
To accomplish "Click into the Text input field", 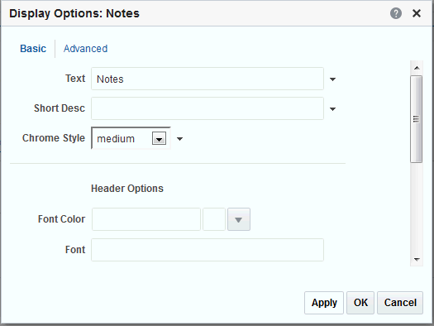I will point(207,79).
